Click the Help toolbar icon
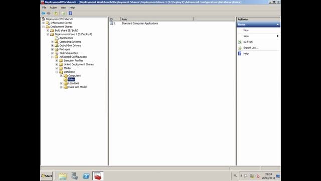 pos(70,14)
